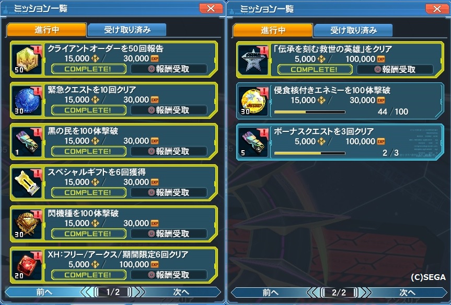The width and height of the screenshot is (451, 305).
Task: Go to previous page with 前へ in right window
Action: point(270,292)
